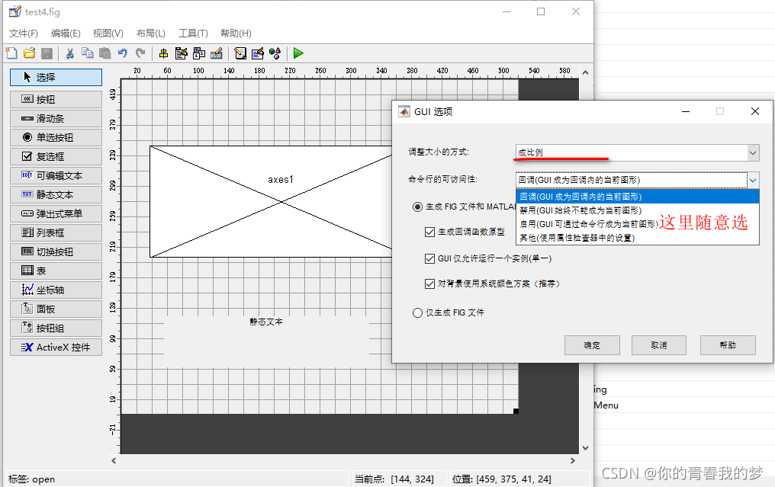
Task: Open the Align Objects tool
Action: coord(163,53)
